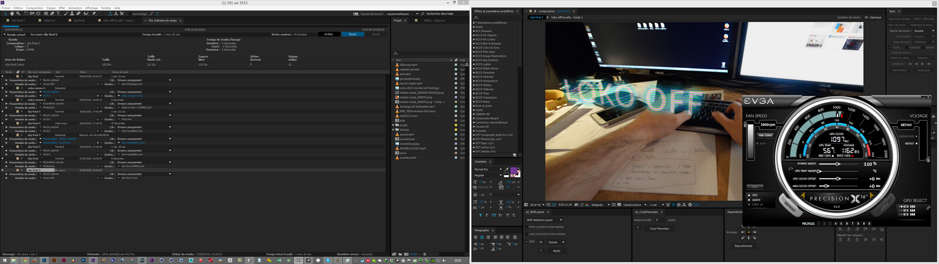Open Animation menu

pos(75,8)
